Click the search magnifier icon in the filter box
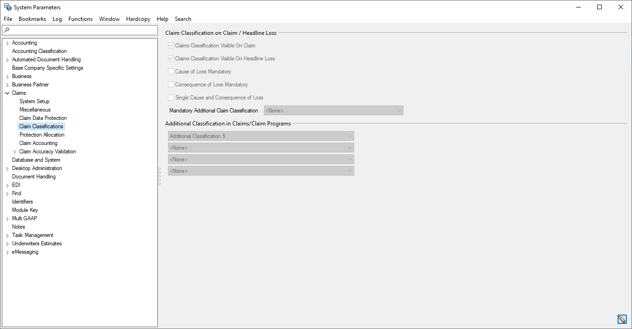The width and height of the screenshot is (632, 329). click(x=7, y=30)
